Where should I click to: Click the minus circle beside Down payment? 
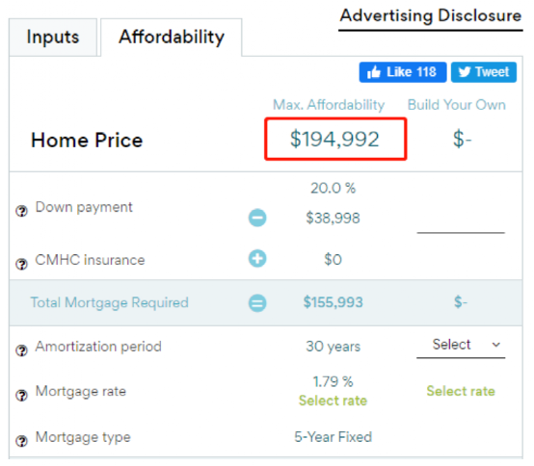pyautogui.click(x=257, y=218)
